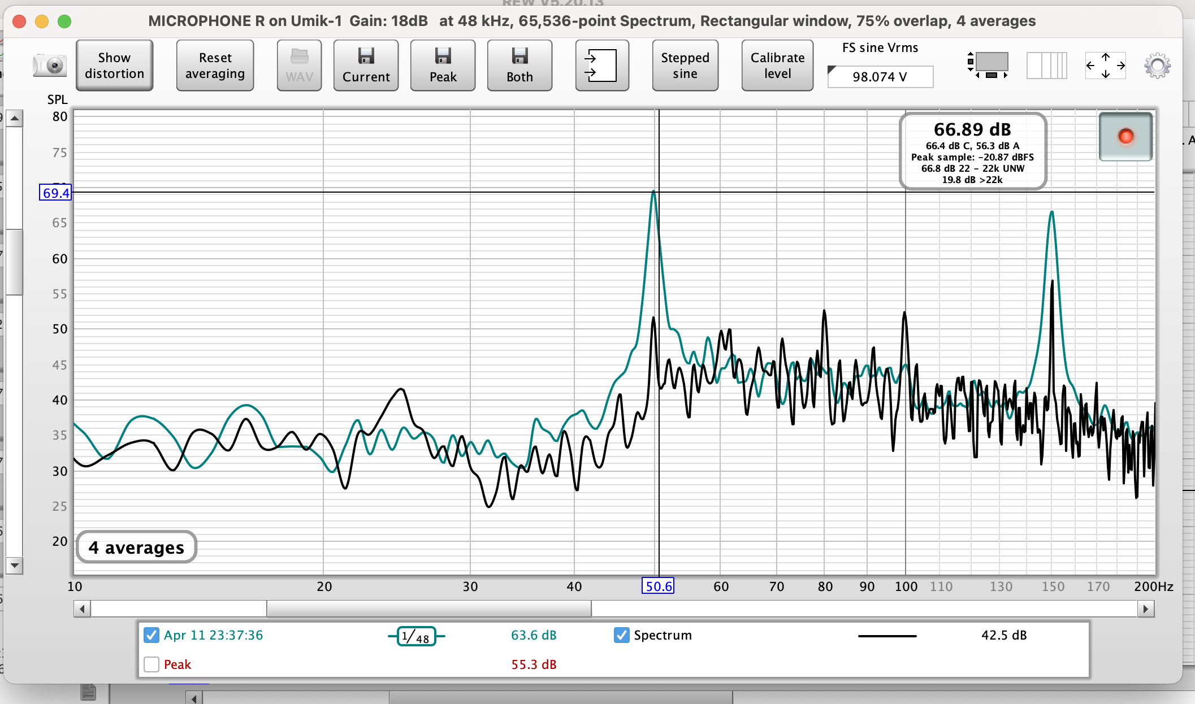Click the graph limits icon
Viewport: 1195px width, 704px height.
[989, 65]
